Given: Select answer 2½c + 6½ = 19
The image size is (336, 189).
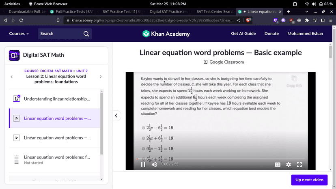Looking at the screenshot, I should pyautogui.click(x=143, y=138).
